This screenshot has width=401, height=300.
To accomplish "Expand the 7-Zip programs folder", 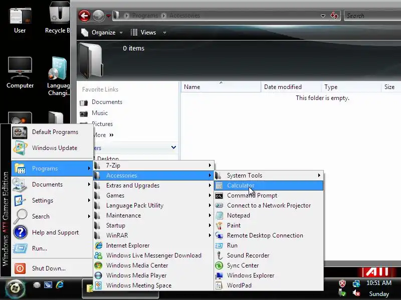I will coord(154,165).
